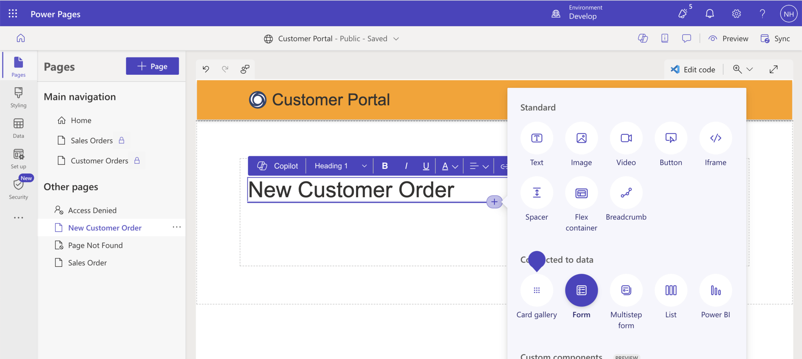Click the Power Pages title
This screenshot has width=802, height=359.
point(56,14)
